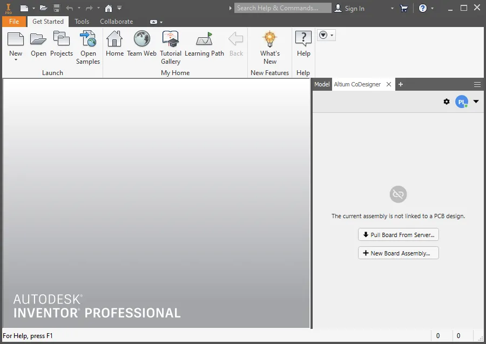
Task: Expand quick access New document arrow
Action: (x=33, y=8)
